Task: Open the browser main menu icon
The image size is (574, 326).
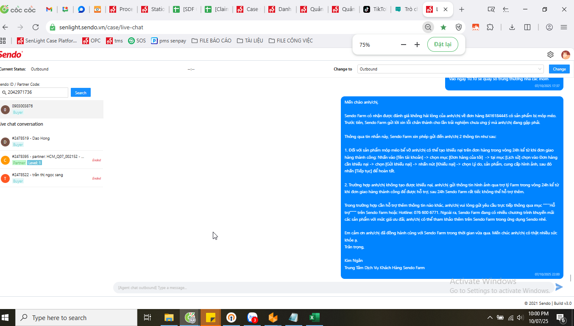Action: (x=564, y=27)
